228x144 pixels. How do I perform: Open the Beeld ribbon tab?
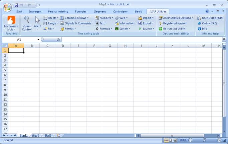139,11
